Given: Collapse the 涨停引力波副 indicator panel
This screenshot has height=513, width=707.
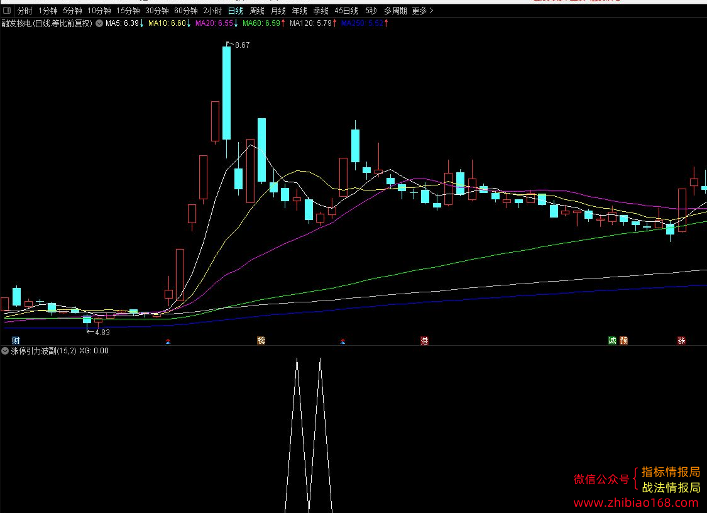Looking at the screenshot, I should (x=5, y=351).
